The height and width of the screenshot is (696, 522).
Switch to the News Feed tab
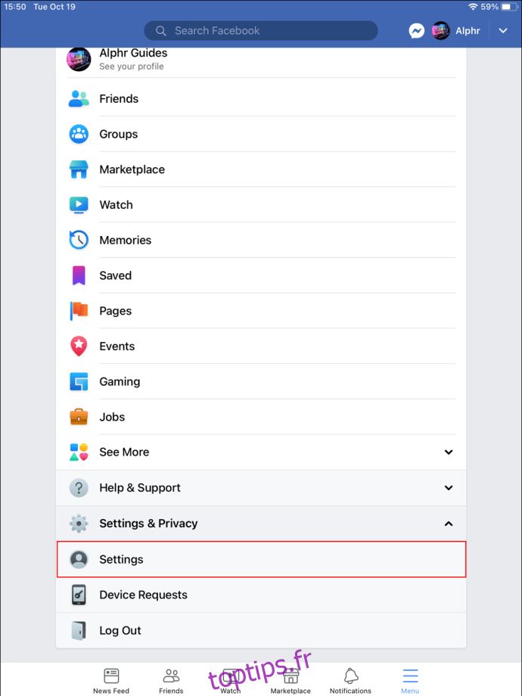[x=111, y=680]
